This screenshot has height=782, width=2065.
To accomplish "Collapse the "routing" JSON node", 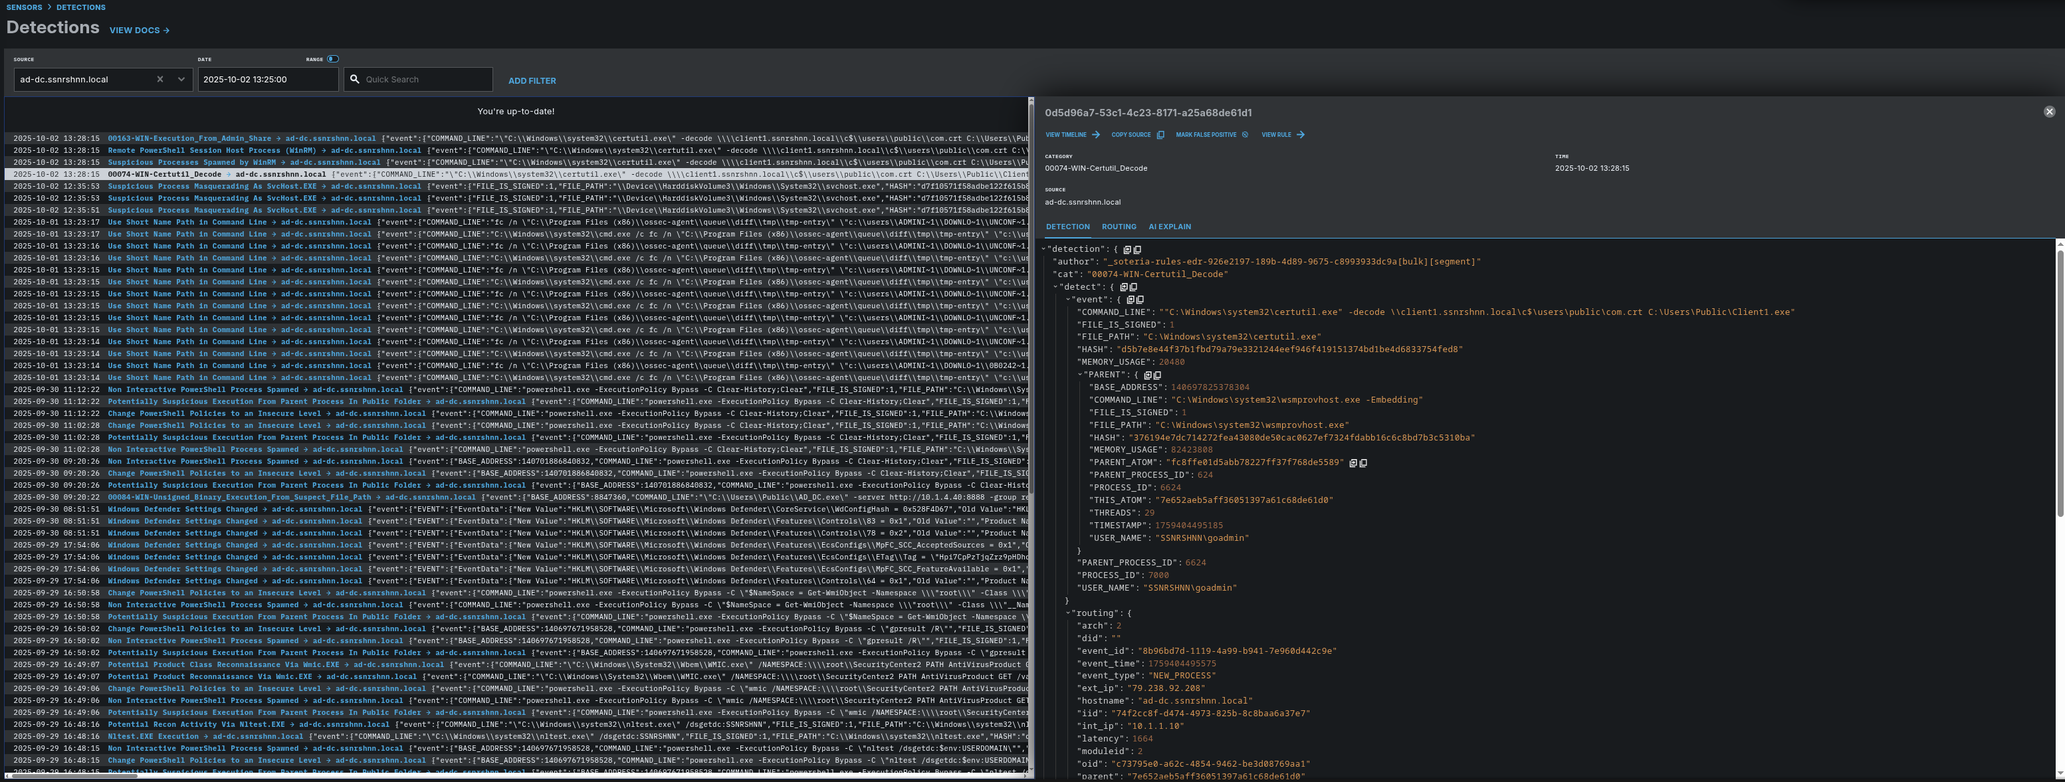I will [x=1068, y=614].
